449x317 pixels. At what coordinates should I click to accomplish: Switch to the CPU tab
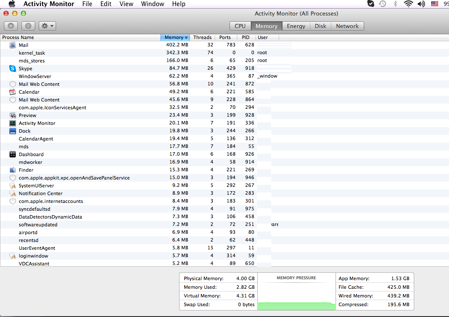tap(240, 26)
